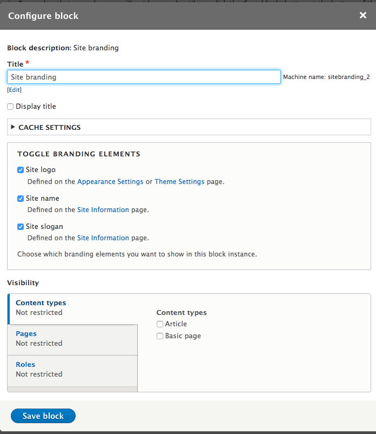Uncheck the Site logo branding element

(21, 169)
